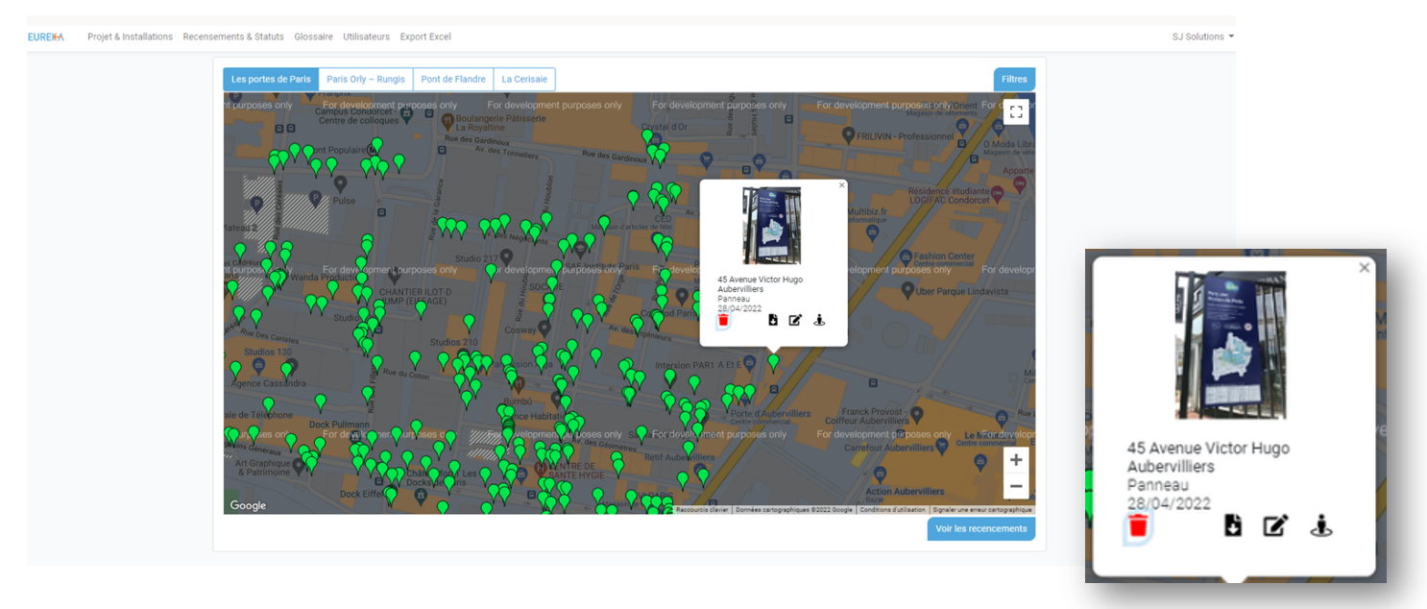Screen dimensions: 1427x609
Task: Go to Recensements & Statuts
Action: [x=233, y=37]
